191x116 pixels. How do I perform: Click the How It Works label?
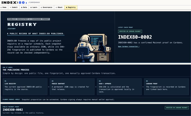pyautogui.click(x=8, y=67)
